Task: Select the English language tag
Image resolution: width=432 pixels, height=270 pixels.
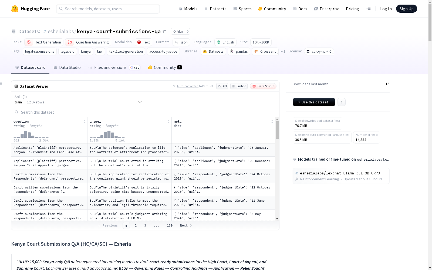Action: 225,42
